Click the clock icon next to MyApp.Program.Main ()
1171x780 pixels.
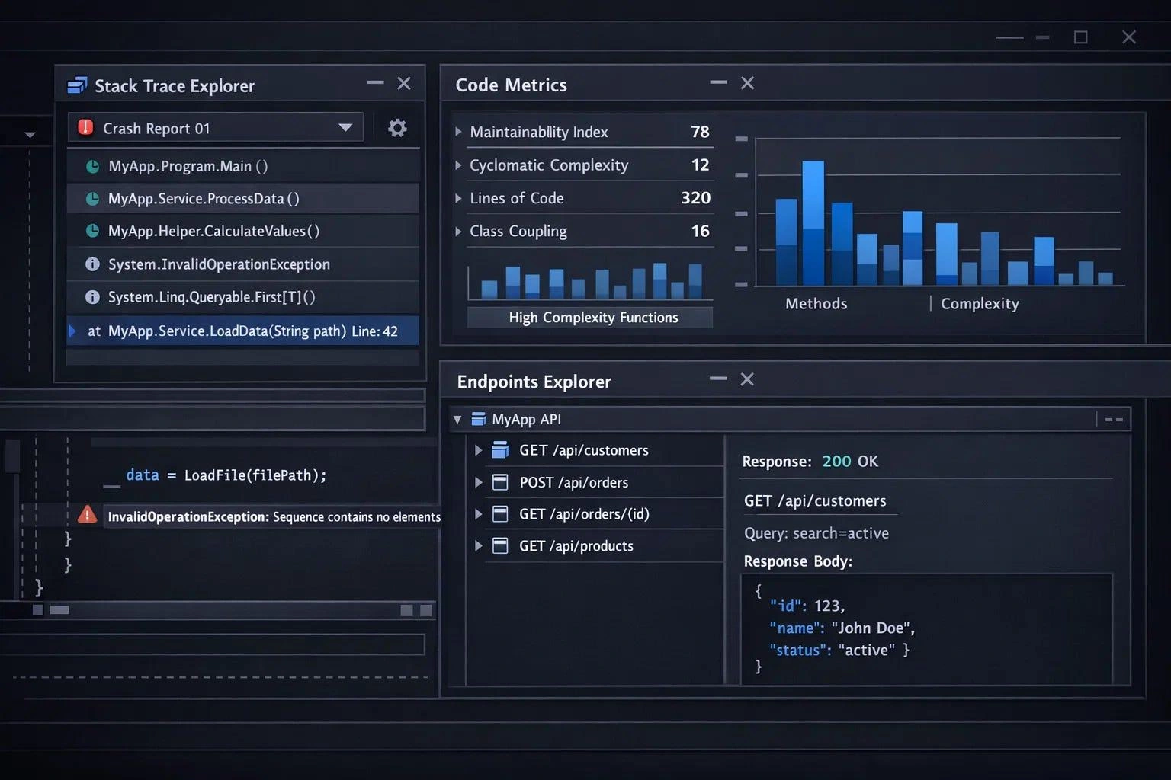(92, 166)
